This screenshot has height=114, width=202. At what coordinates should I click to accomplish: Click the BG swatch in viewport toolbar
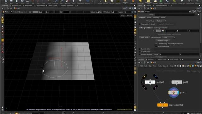click(66, 12)
